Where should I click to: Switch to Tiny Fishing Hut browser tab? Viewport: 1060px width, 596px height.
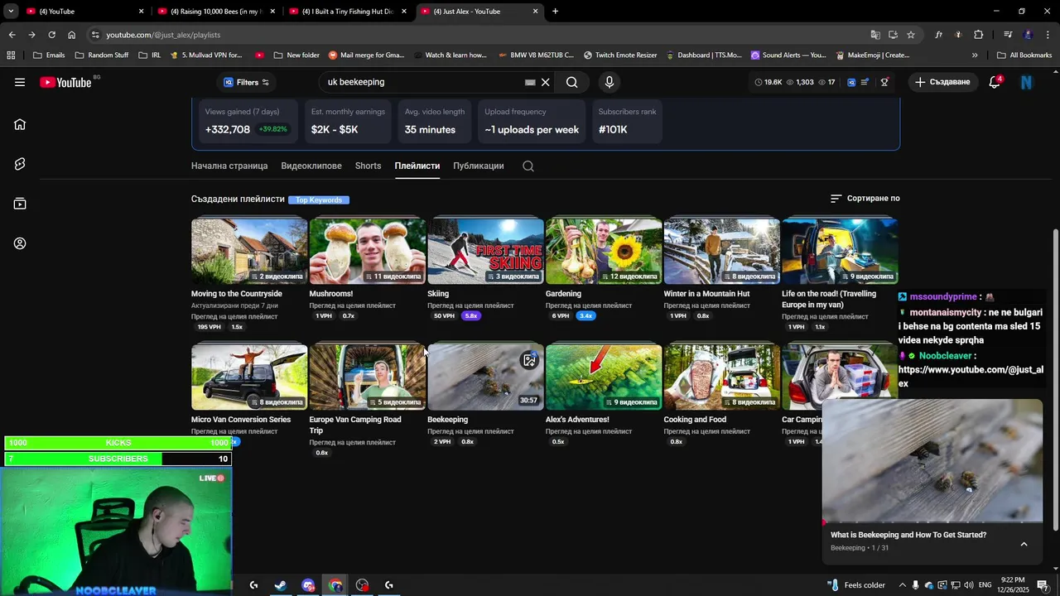347,12
